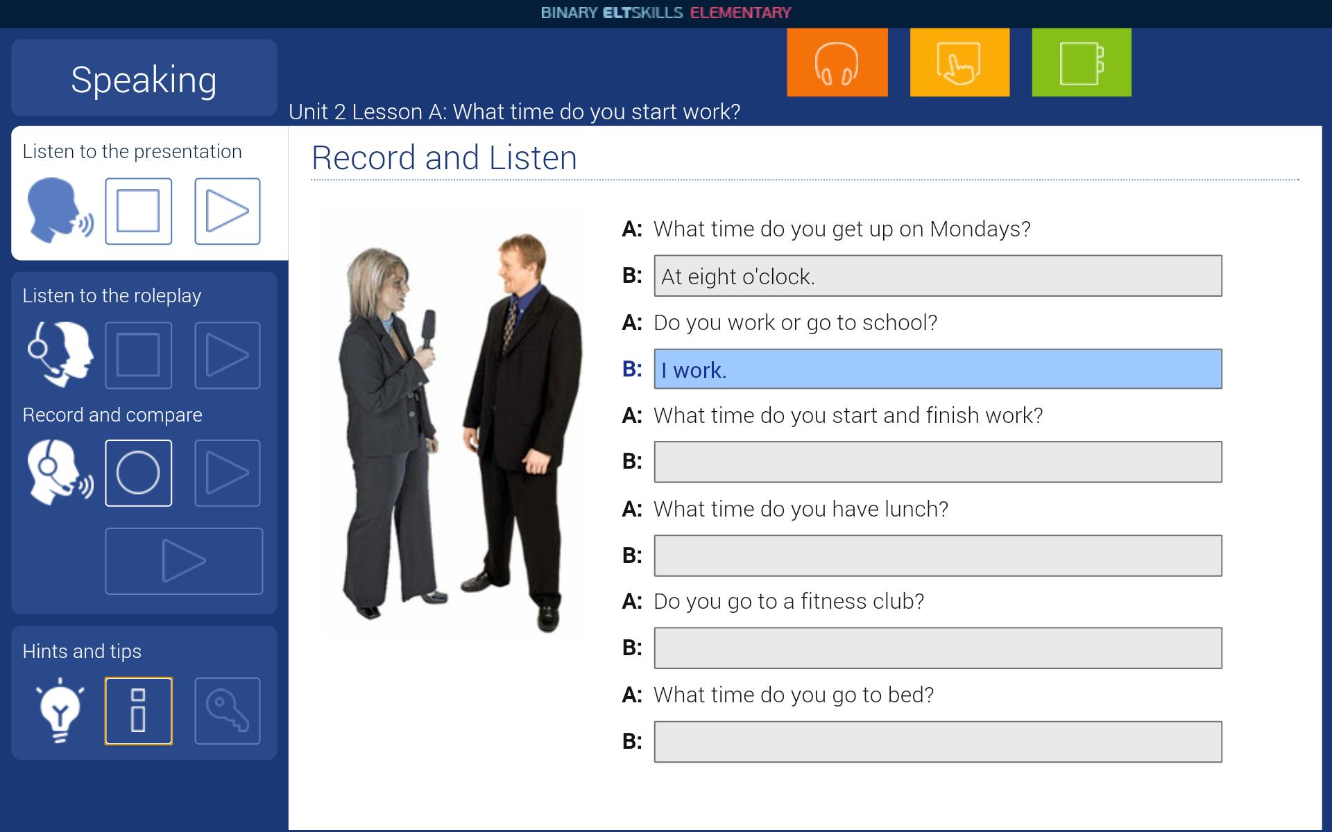1332x832 pixels.
Task: Click the roleplay headset faces icon
Action: 60,354
